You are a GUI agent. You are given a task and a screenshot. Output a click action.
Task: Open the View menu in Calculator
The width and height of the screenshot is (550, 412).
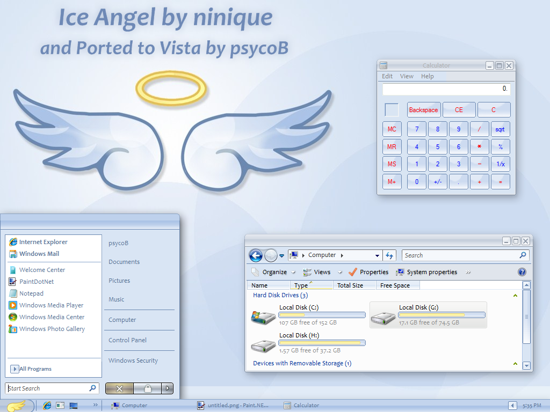407,76
